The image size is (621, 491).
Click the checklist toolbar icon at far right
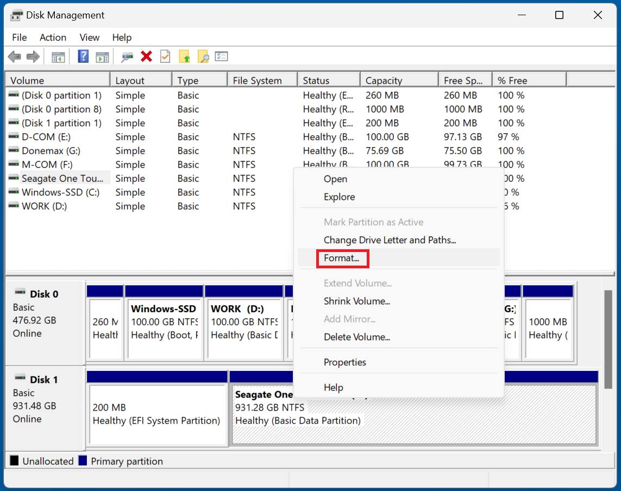click(221, 56)
